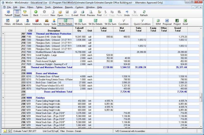Click the Takeoff Qty column header
This screenshot has width=204, height=135.
(x=79, y=29)
